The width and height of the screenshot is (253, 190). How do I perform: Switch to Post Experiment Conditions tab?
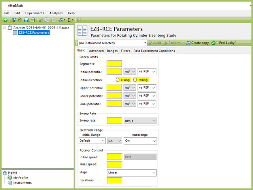click(x=154, y=51)
